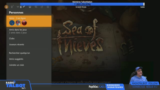The height and width of the screenshot is (90, 160).
Task: Open the profile avatar in the guide
Action: coord(6,7)
